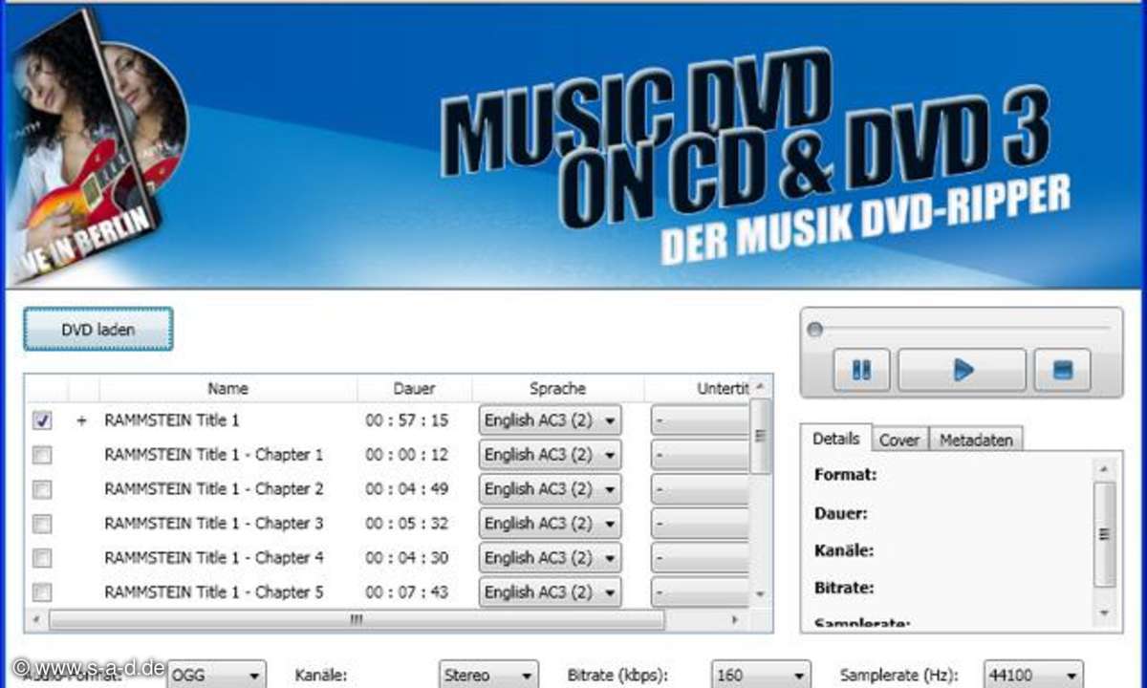Tick the Chapter 4 checkbox
The width and height of the screenshot is (1147, 688).
pyautogui.click(x=42, y=558)
